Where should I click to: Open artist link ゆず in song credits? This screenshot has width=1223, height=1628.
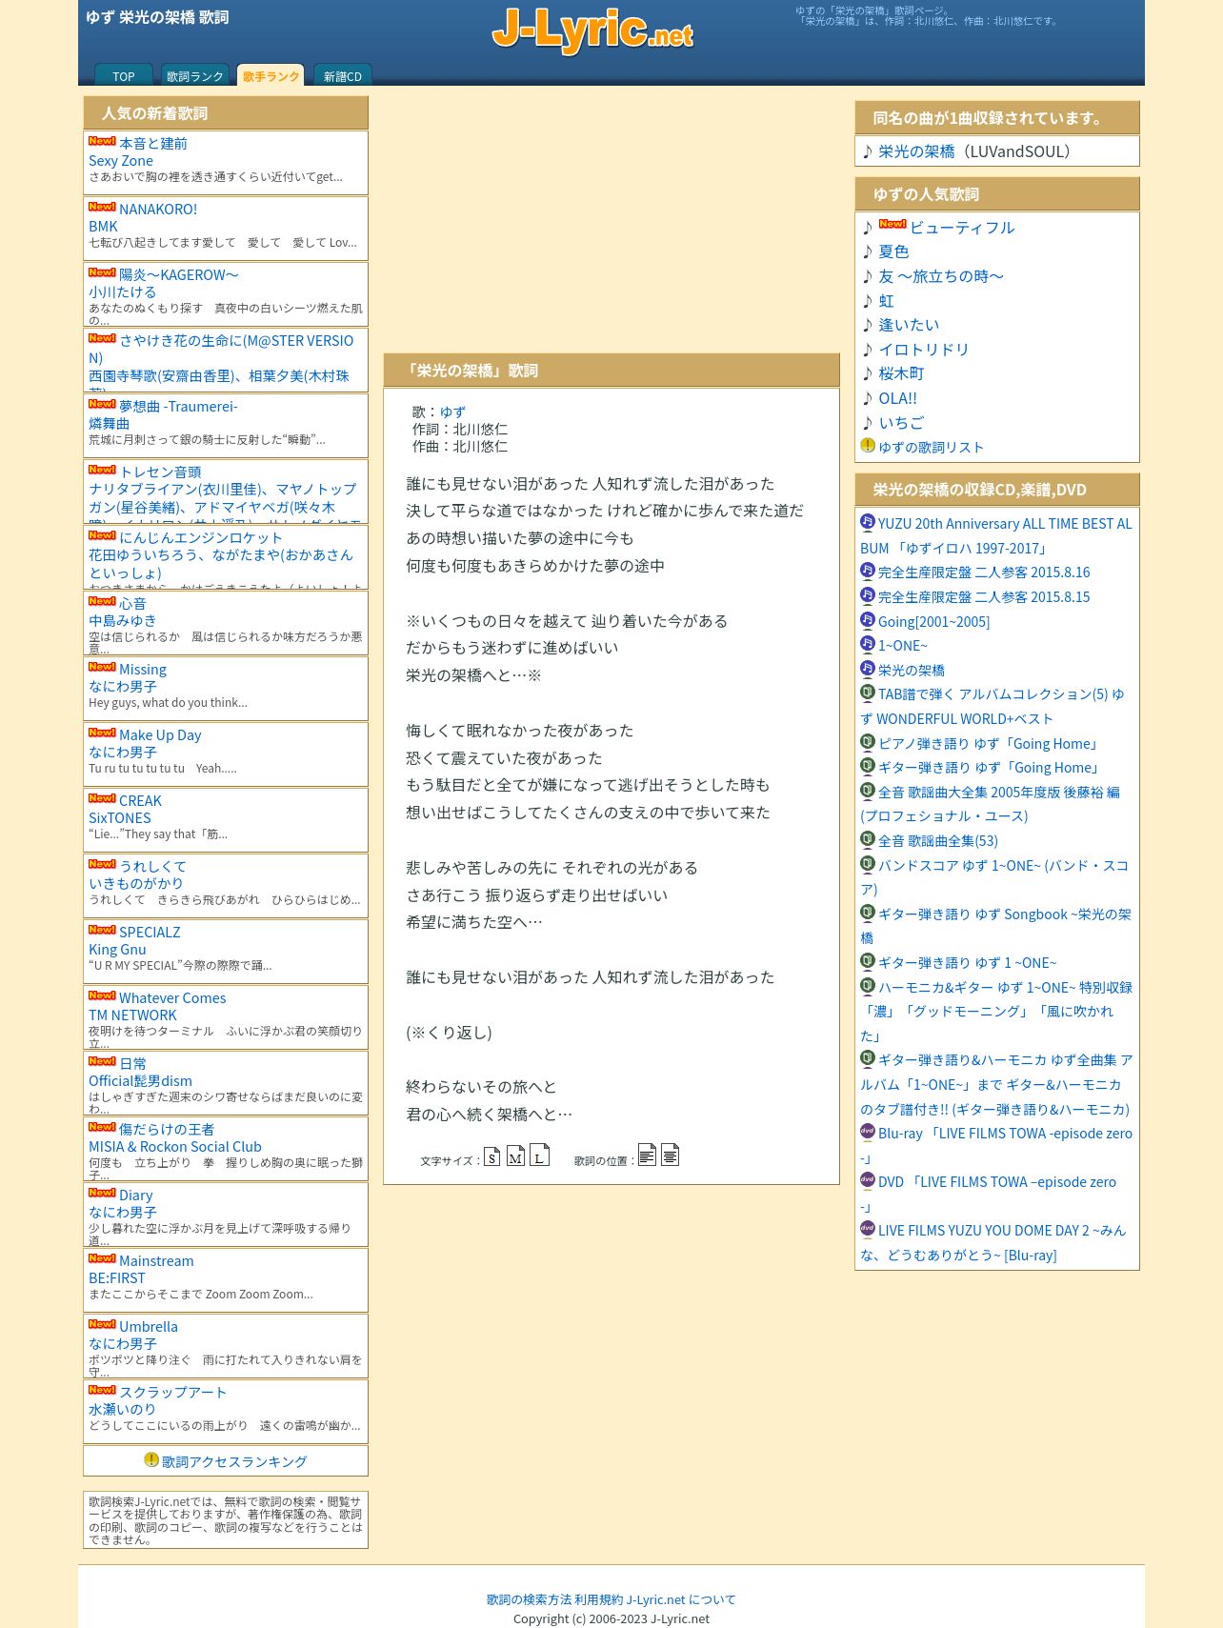[452, 412]
